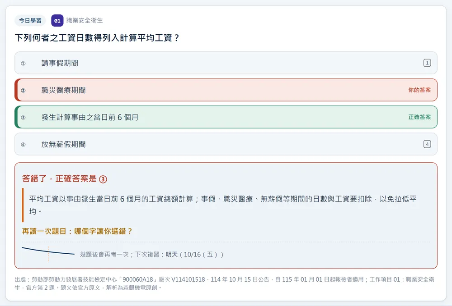Click the circled number 2 option marker

coord(24,90)
